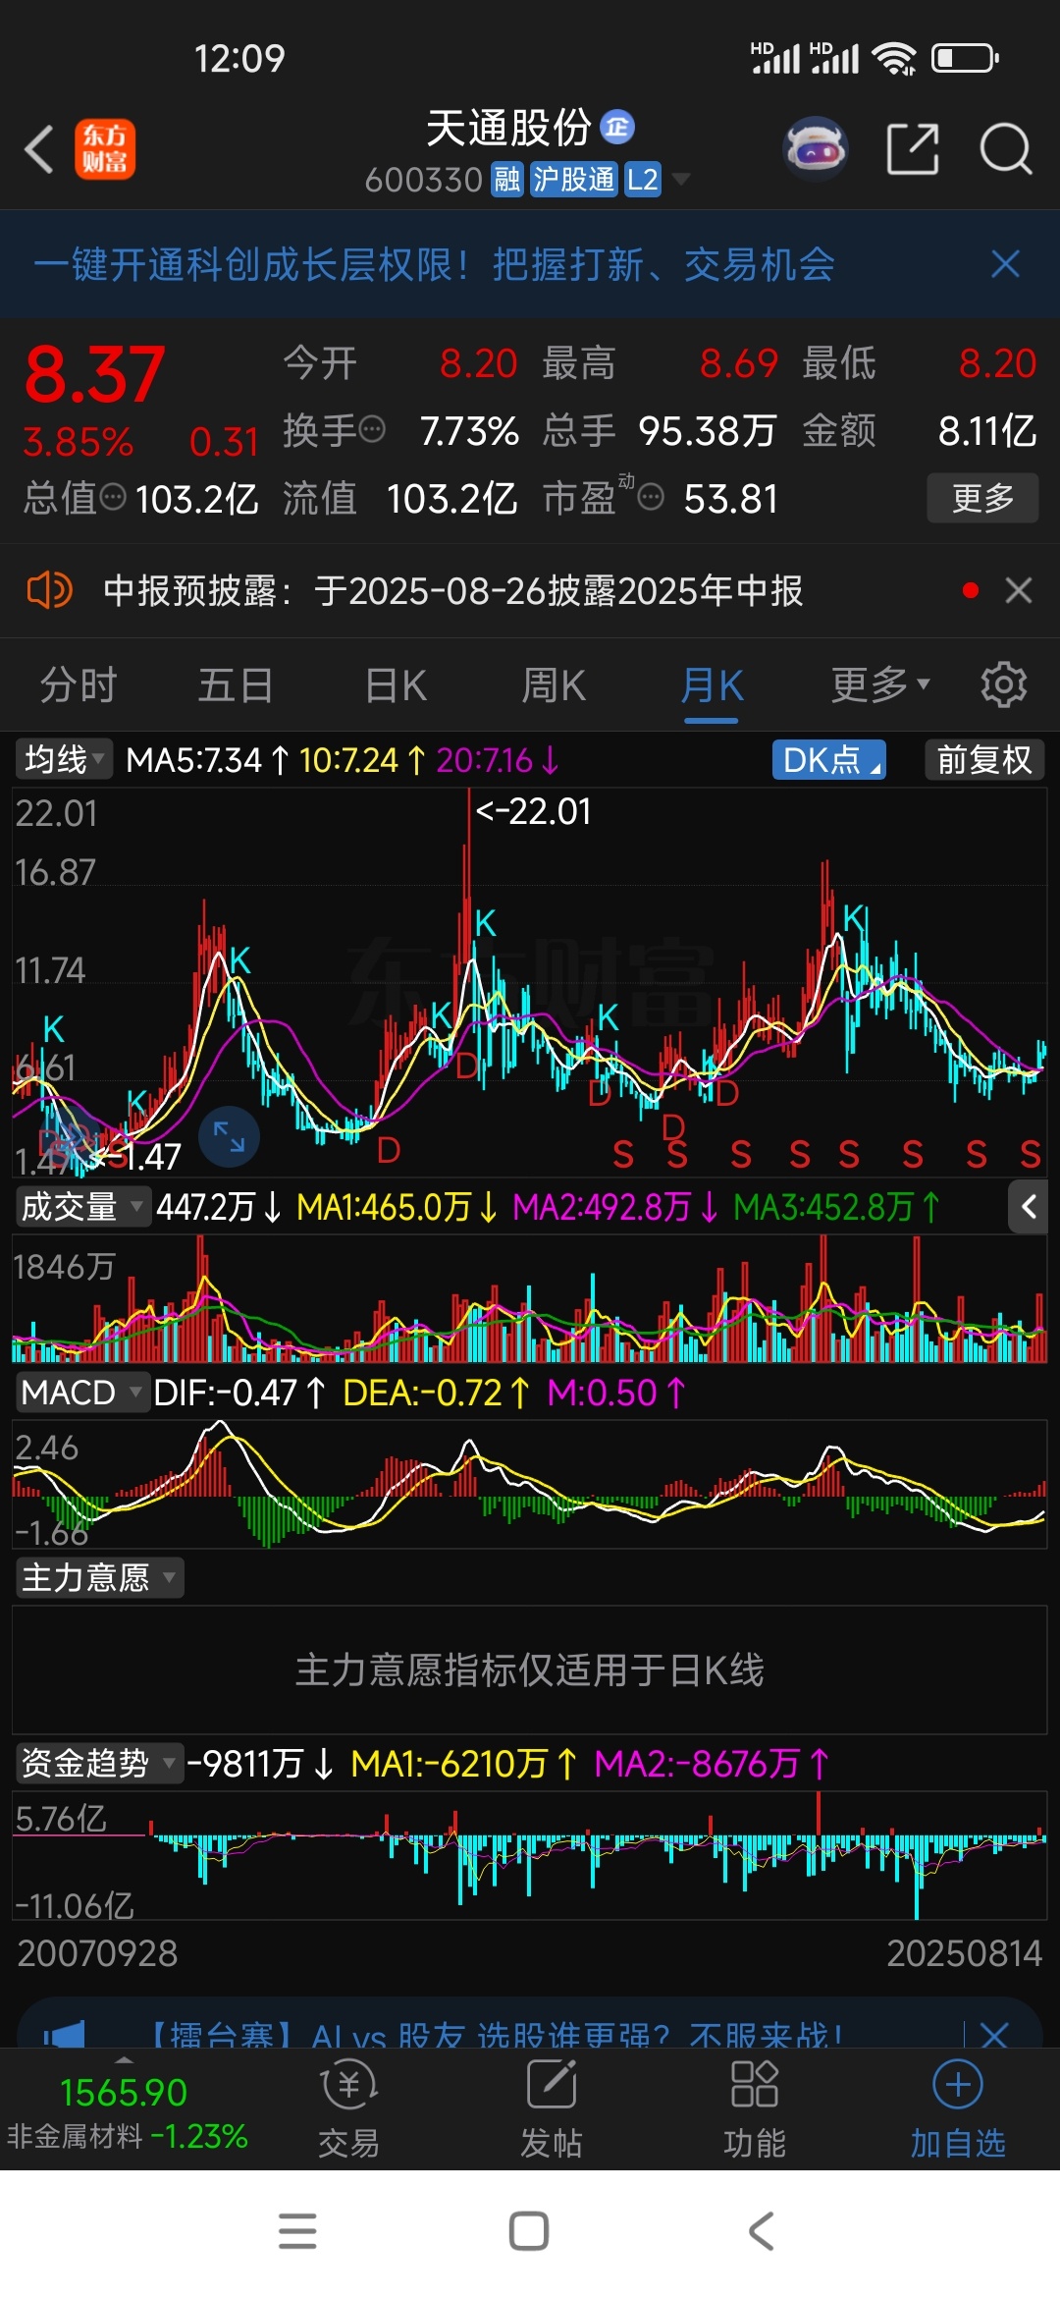Switch to 分时 tab
This screenshot has width=1060, height=2298.
coord(79,684)
